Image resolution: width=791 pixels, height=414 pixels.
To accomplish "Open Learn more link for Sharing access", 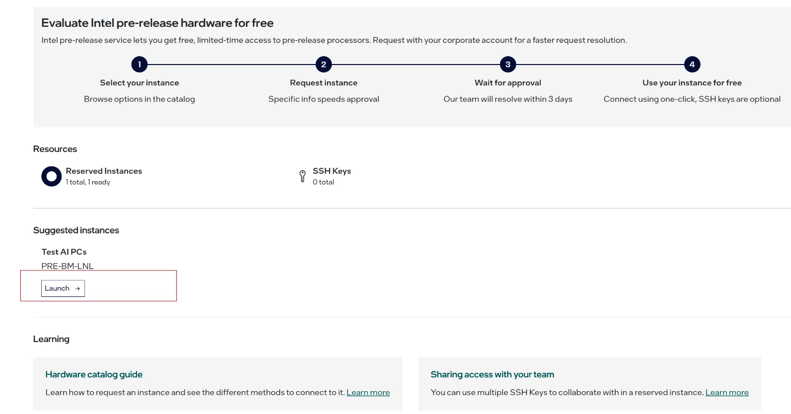I will 727,393.
